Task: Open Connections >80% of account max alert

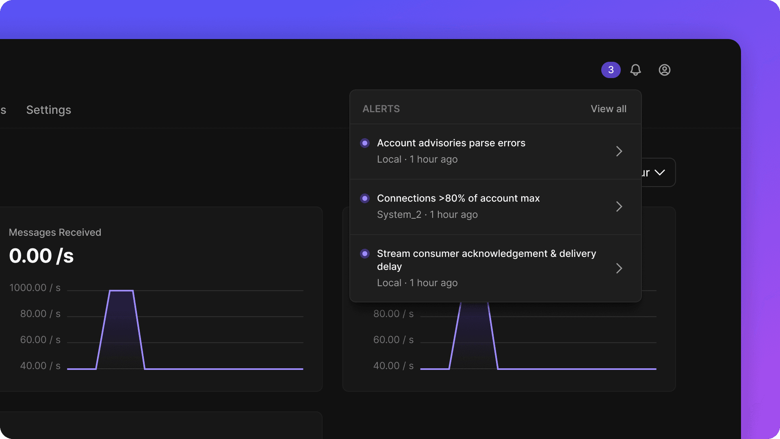Action: pyautogui.click(x=458, y=198)
